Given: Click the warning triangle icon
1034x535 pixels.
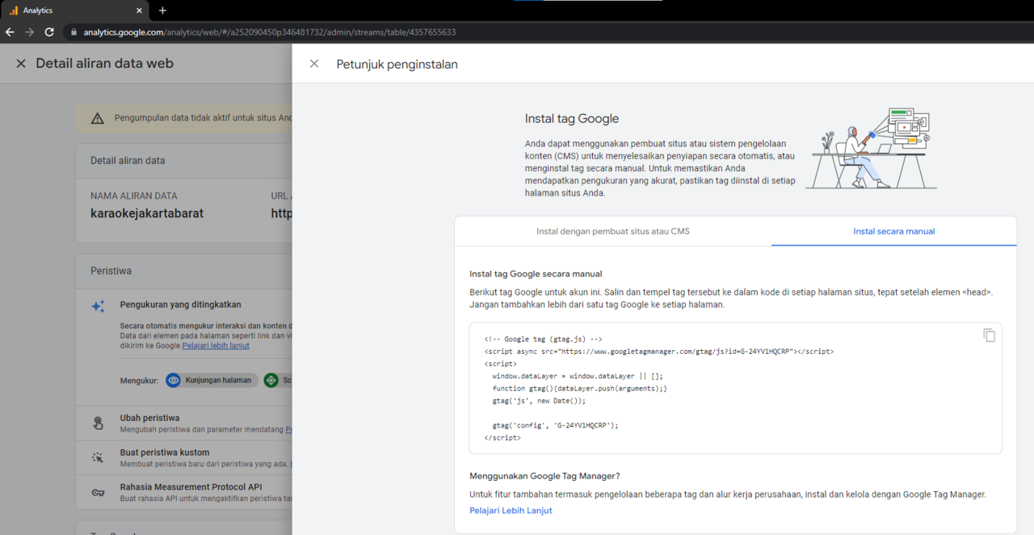Looking at the screenshot, I should coord(98,118).
